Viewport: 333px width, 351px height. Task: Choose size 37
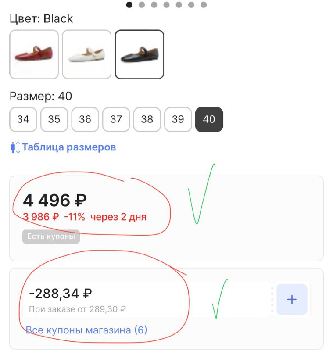tap(116, 119)
